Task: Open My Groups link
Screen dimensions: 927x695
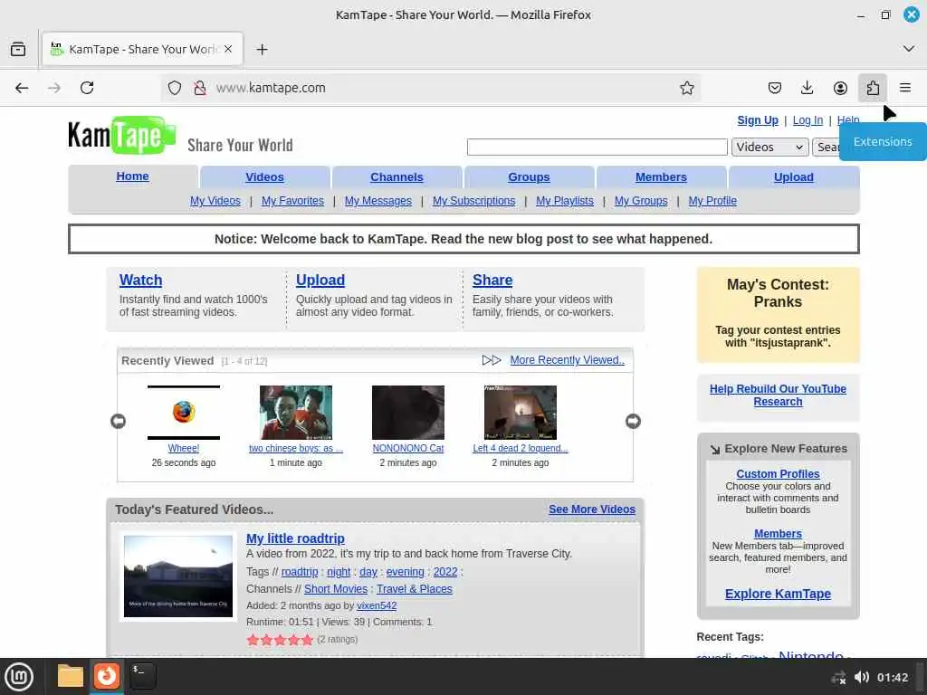Action: (641, 201)
